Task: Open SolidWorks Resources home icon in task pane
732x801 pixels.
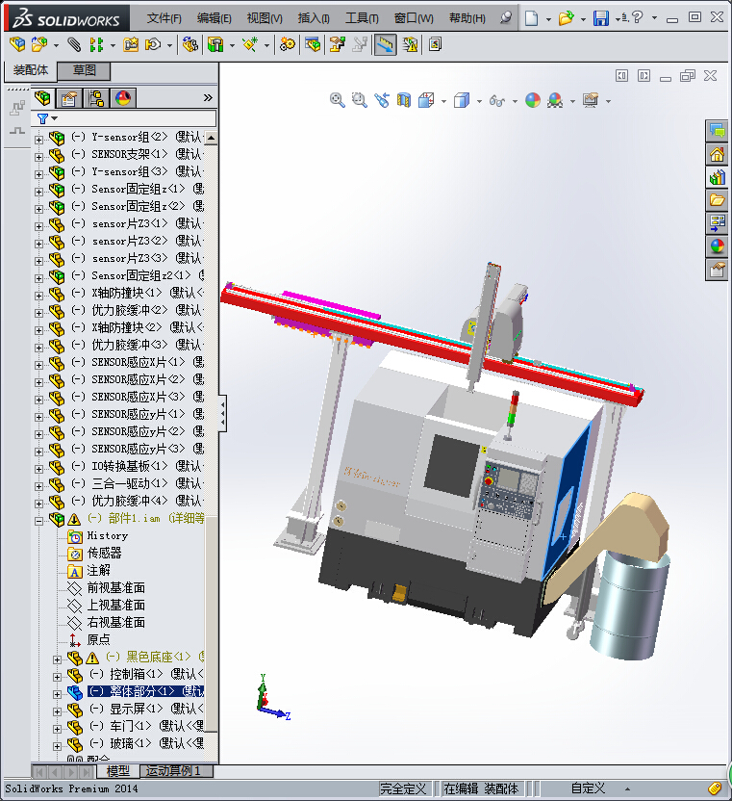Action: 717,154
